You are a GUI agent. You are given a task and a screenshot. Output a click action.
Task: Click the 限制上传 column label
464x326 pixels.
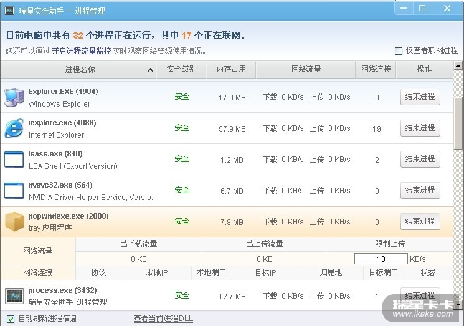pyautogui.click(x=390, y=244)
